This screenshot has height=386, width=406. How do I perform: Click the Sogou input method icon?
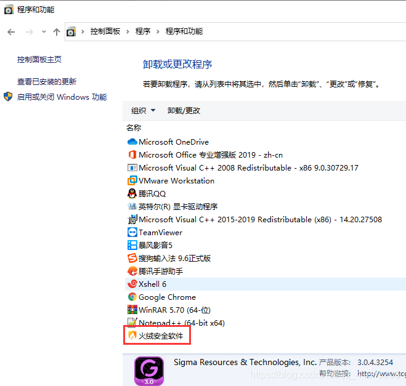click(132, 258)
